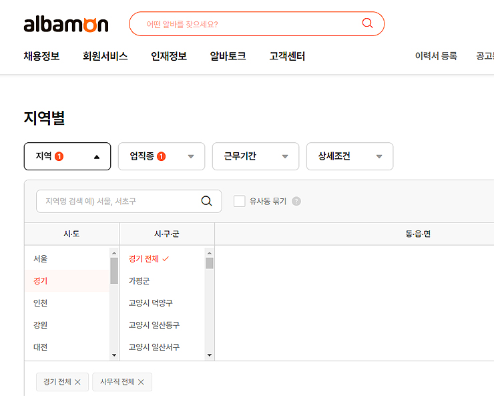Select 경기 in the 시·도 list

[x=67, y=281]
